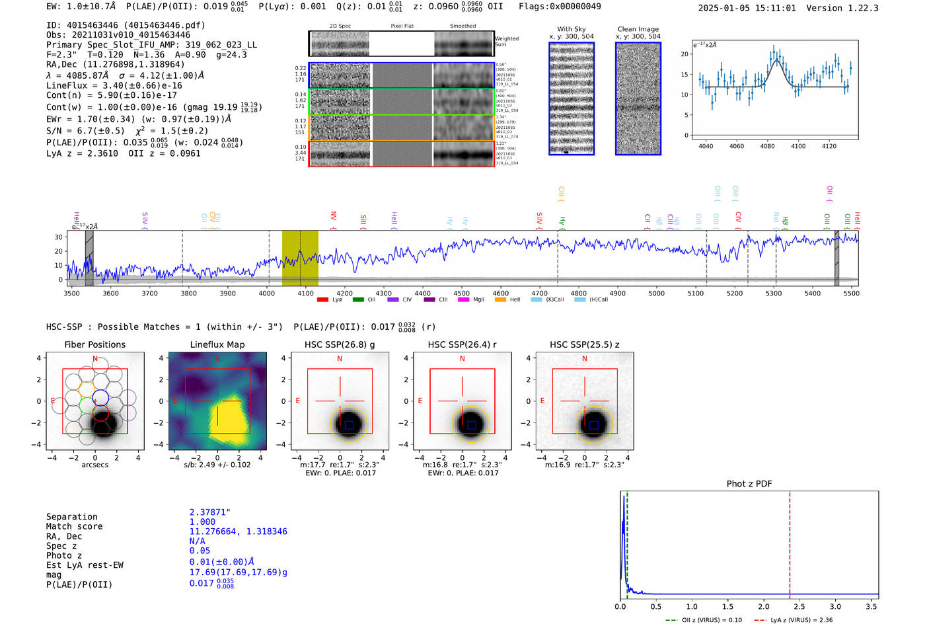This screenshot has width=925, height=630.
Task: Click the Weighted Sum 2D spectrum row
Action: (x=401, y=44)
